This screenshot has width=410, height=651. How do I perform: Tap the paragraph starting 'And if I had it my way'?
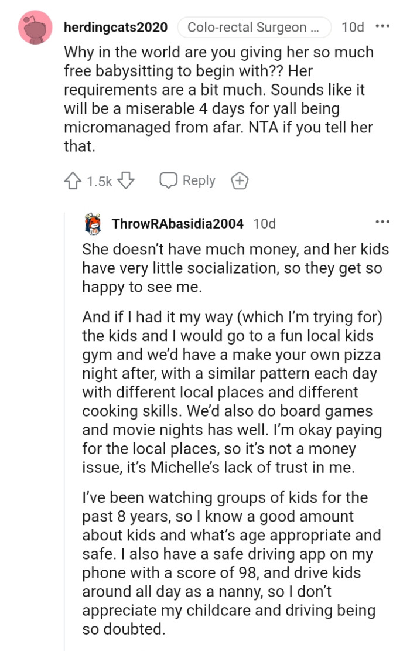[x=231, y=392]
